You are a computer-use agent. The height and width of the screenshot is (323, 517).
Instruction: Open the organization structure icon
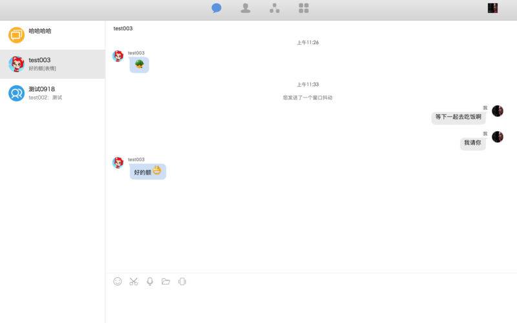pos(275,8)
